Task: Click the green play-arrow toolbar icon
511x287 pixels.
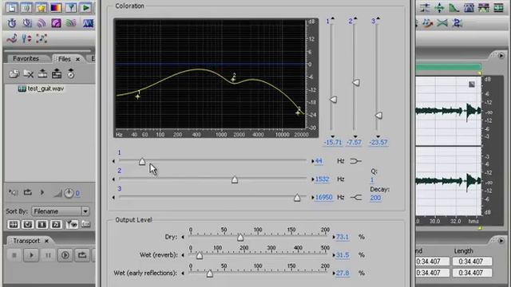Action: 85,7
